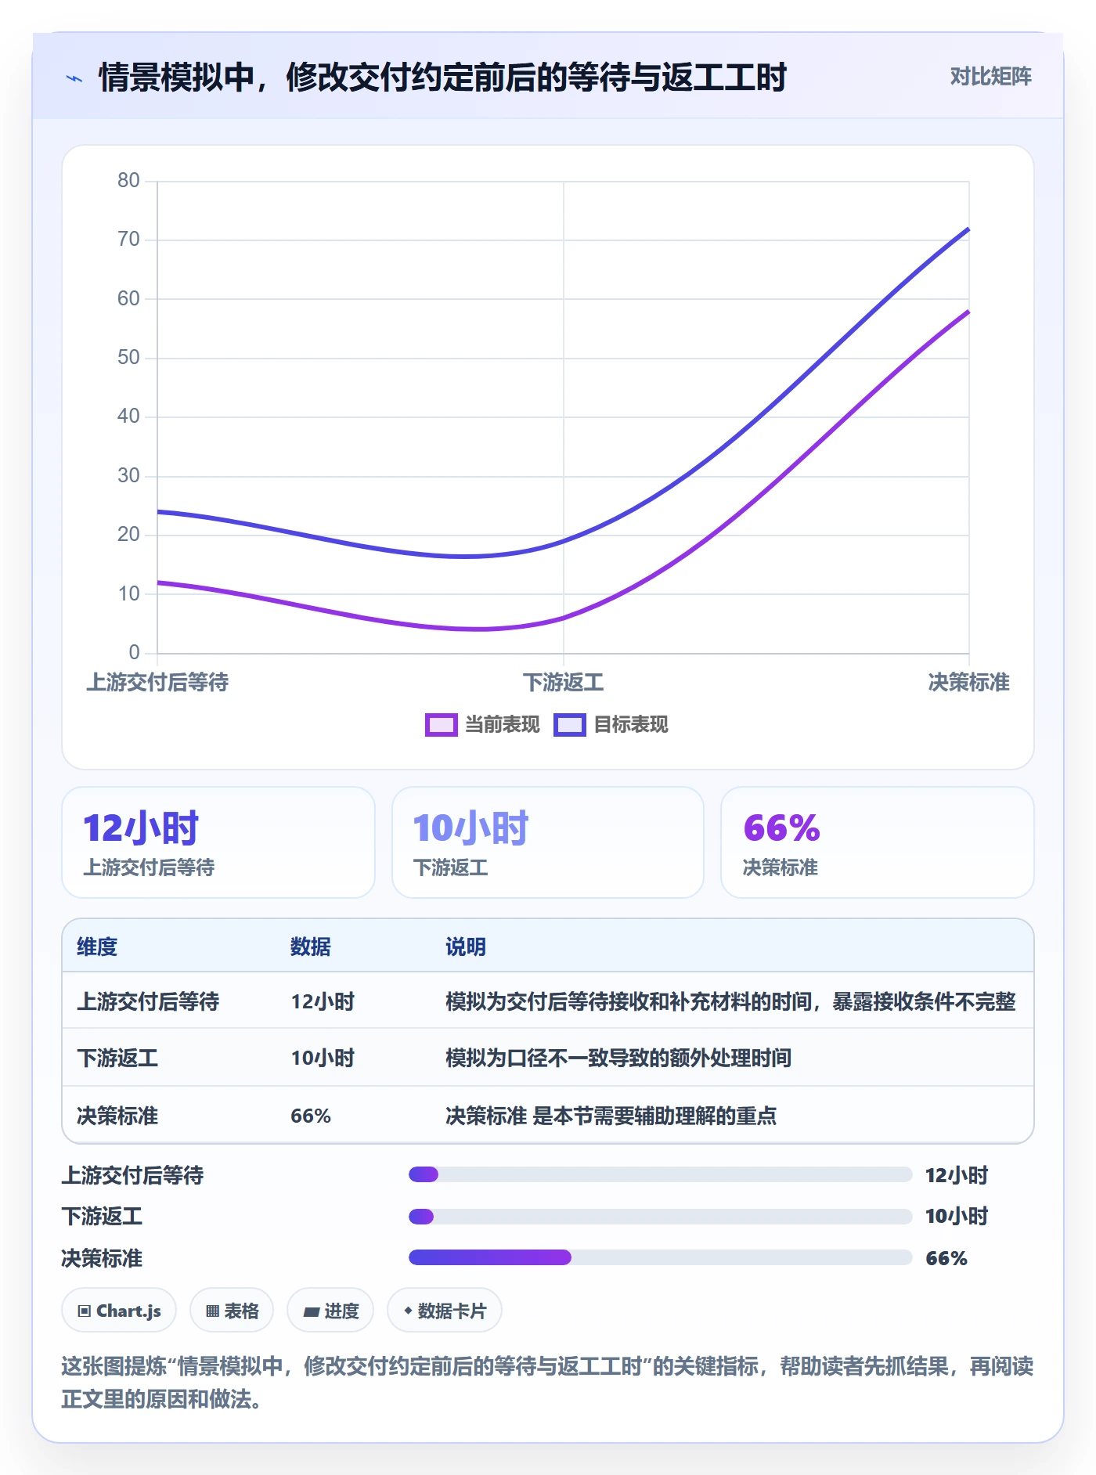Screen dimensions: 1096x1475
Task: Click the 80 y-axis tick label
Action: tap(128, 181)
